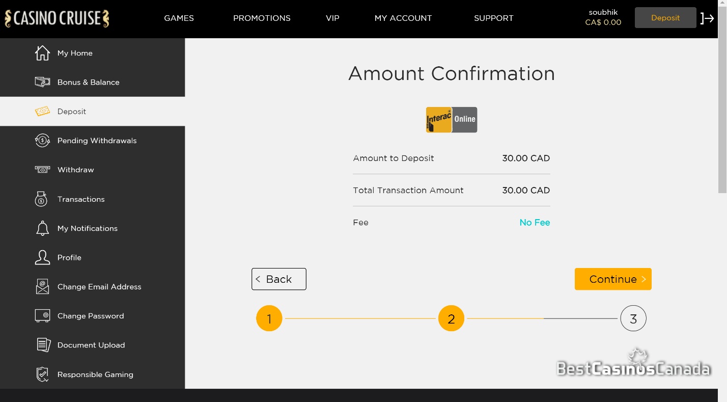Click the orange Continue button
727x402 pixels.
coord(613,279)
